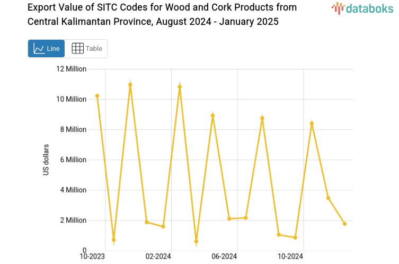Click the databoks bar-dots logo icon
Viewport: 399px width, 264px height.
338,8
